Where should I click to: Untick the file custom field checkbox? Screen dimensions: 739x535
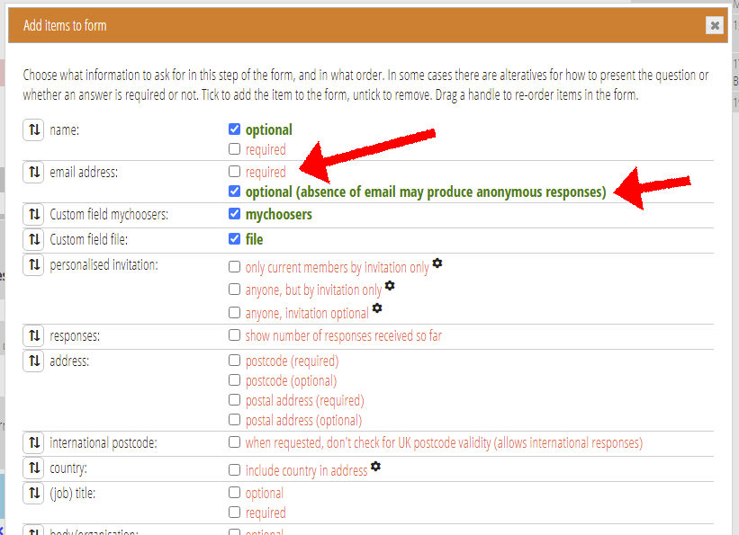(x=234, y=239)
